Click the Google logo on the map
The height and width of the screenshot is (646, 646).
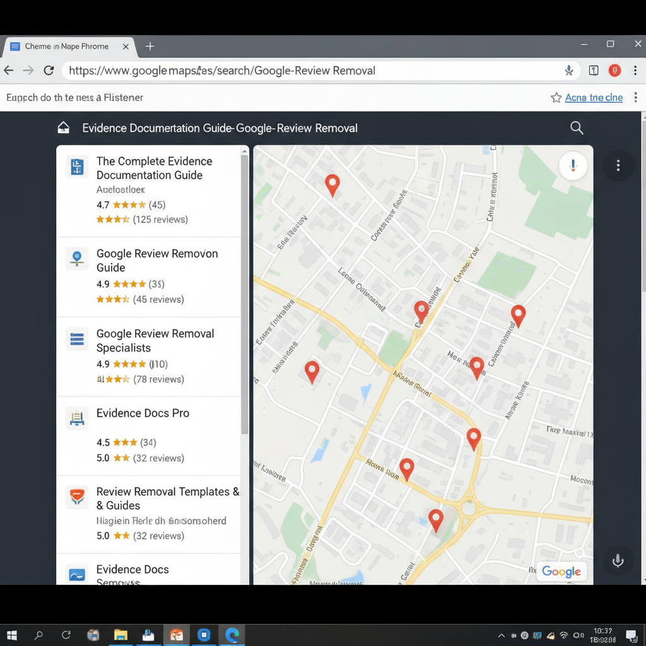[561, 572]
